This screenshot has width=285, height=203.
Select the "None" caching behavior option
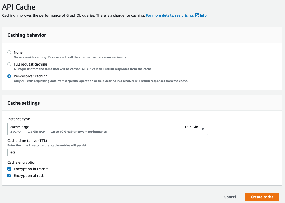[9, 52]
